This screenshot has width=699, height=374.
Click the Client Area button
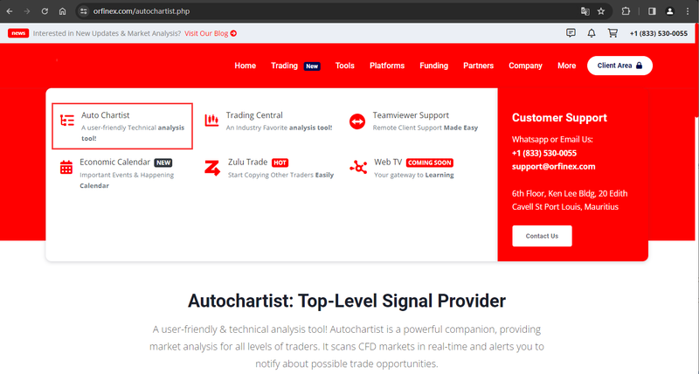click(619, 66)
